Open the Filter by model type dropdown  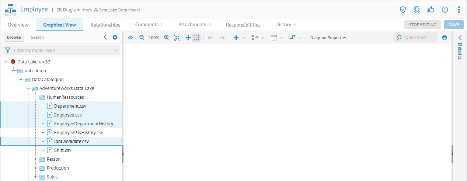click(x=61, y=51)
